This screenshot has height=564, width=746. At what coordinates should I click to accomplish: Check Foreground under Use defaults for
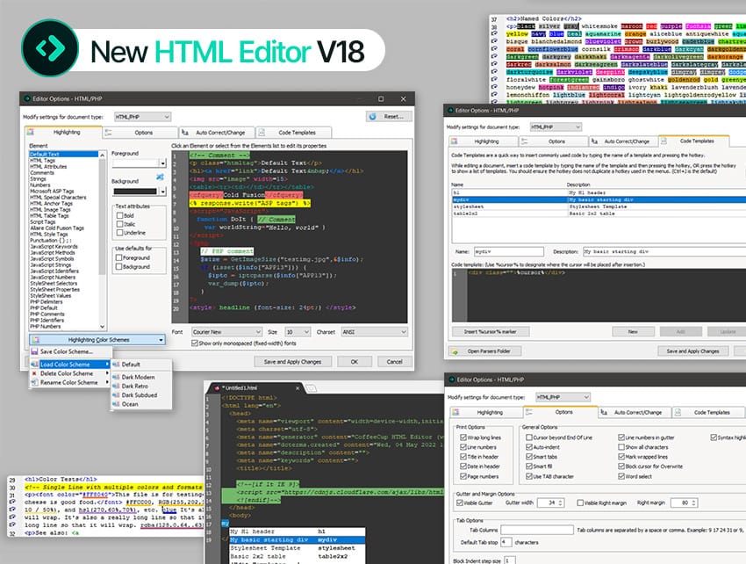(x=119, y=257)
